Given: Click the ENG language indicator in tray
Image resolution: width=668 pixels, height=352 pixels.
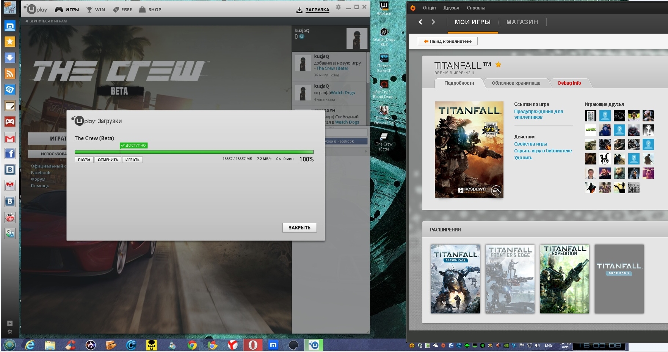Looking at the screenshot, I should click(548, 345).
